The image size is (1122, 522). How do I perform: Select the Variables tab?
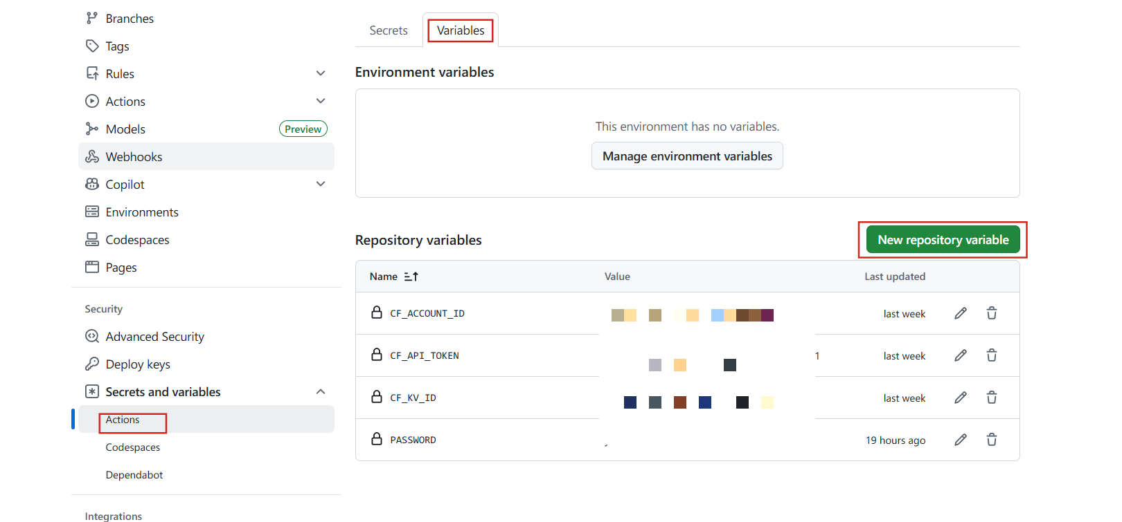click(x=461, y=30)
